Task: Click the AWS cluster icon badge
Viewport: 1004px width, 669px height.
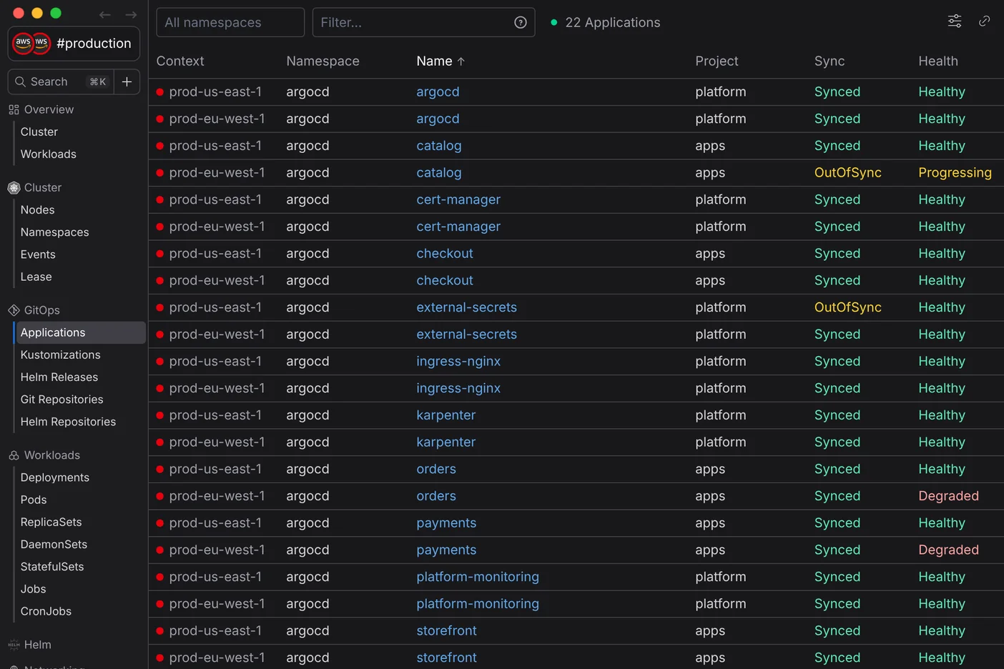Action: 31,43
